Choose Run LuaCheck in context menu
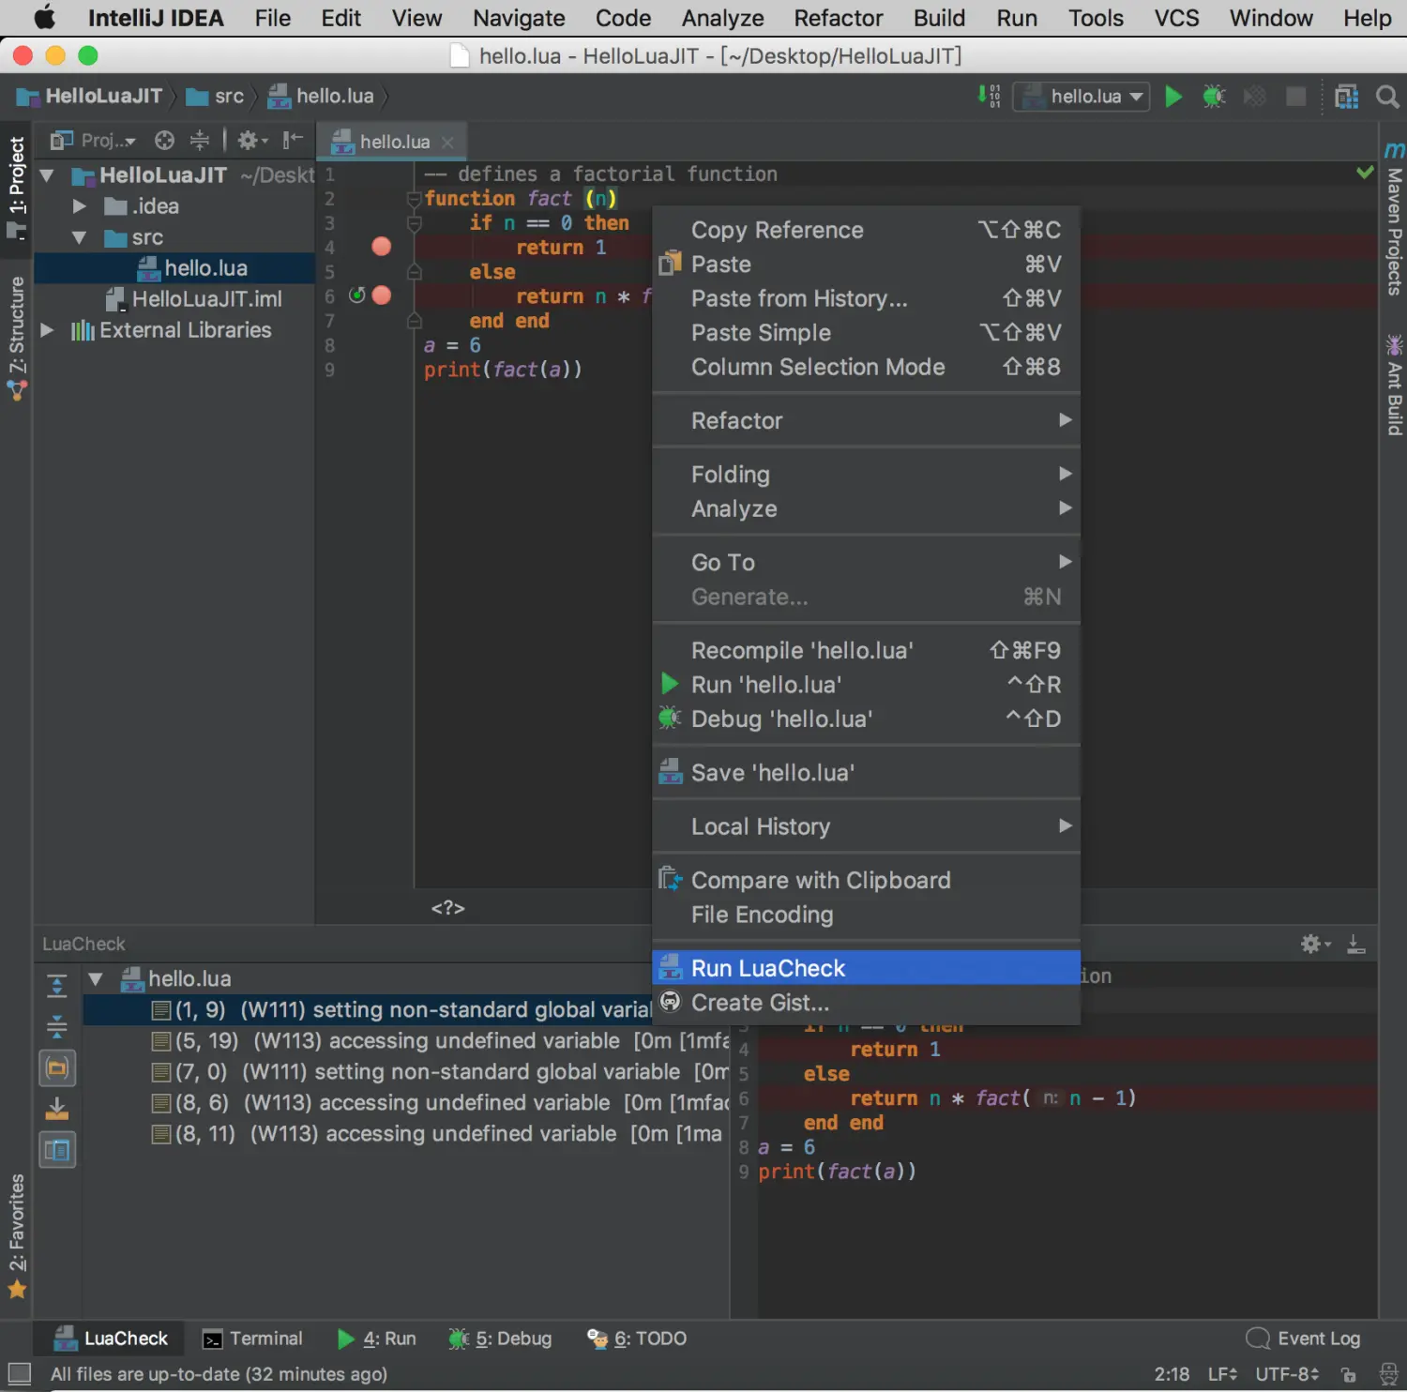 (x=866, y=968)
